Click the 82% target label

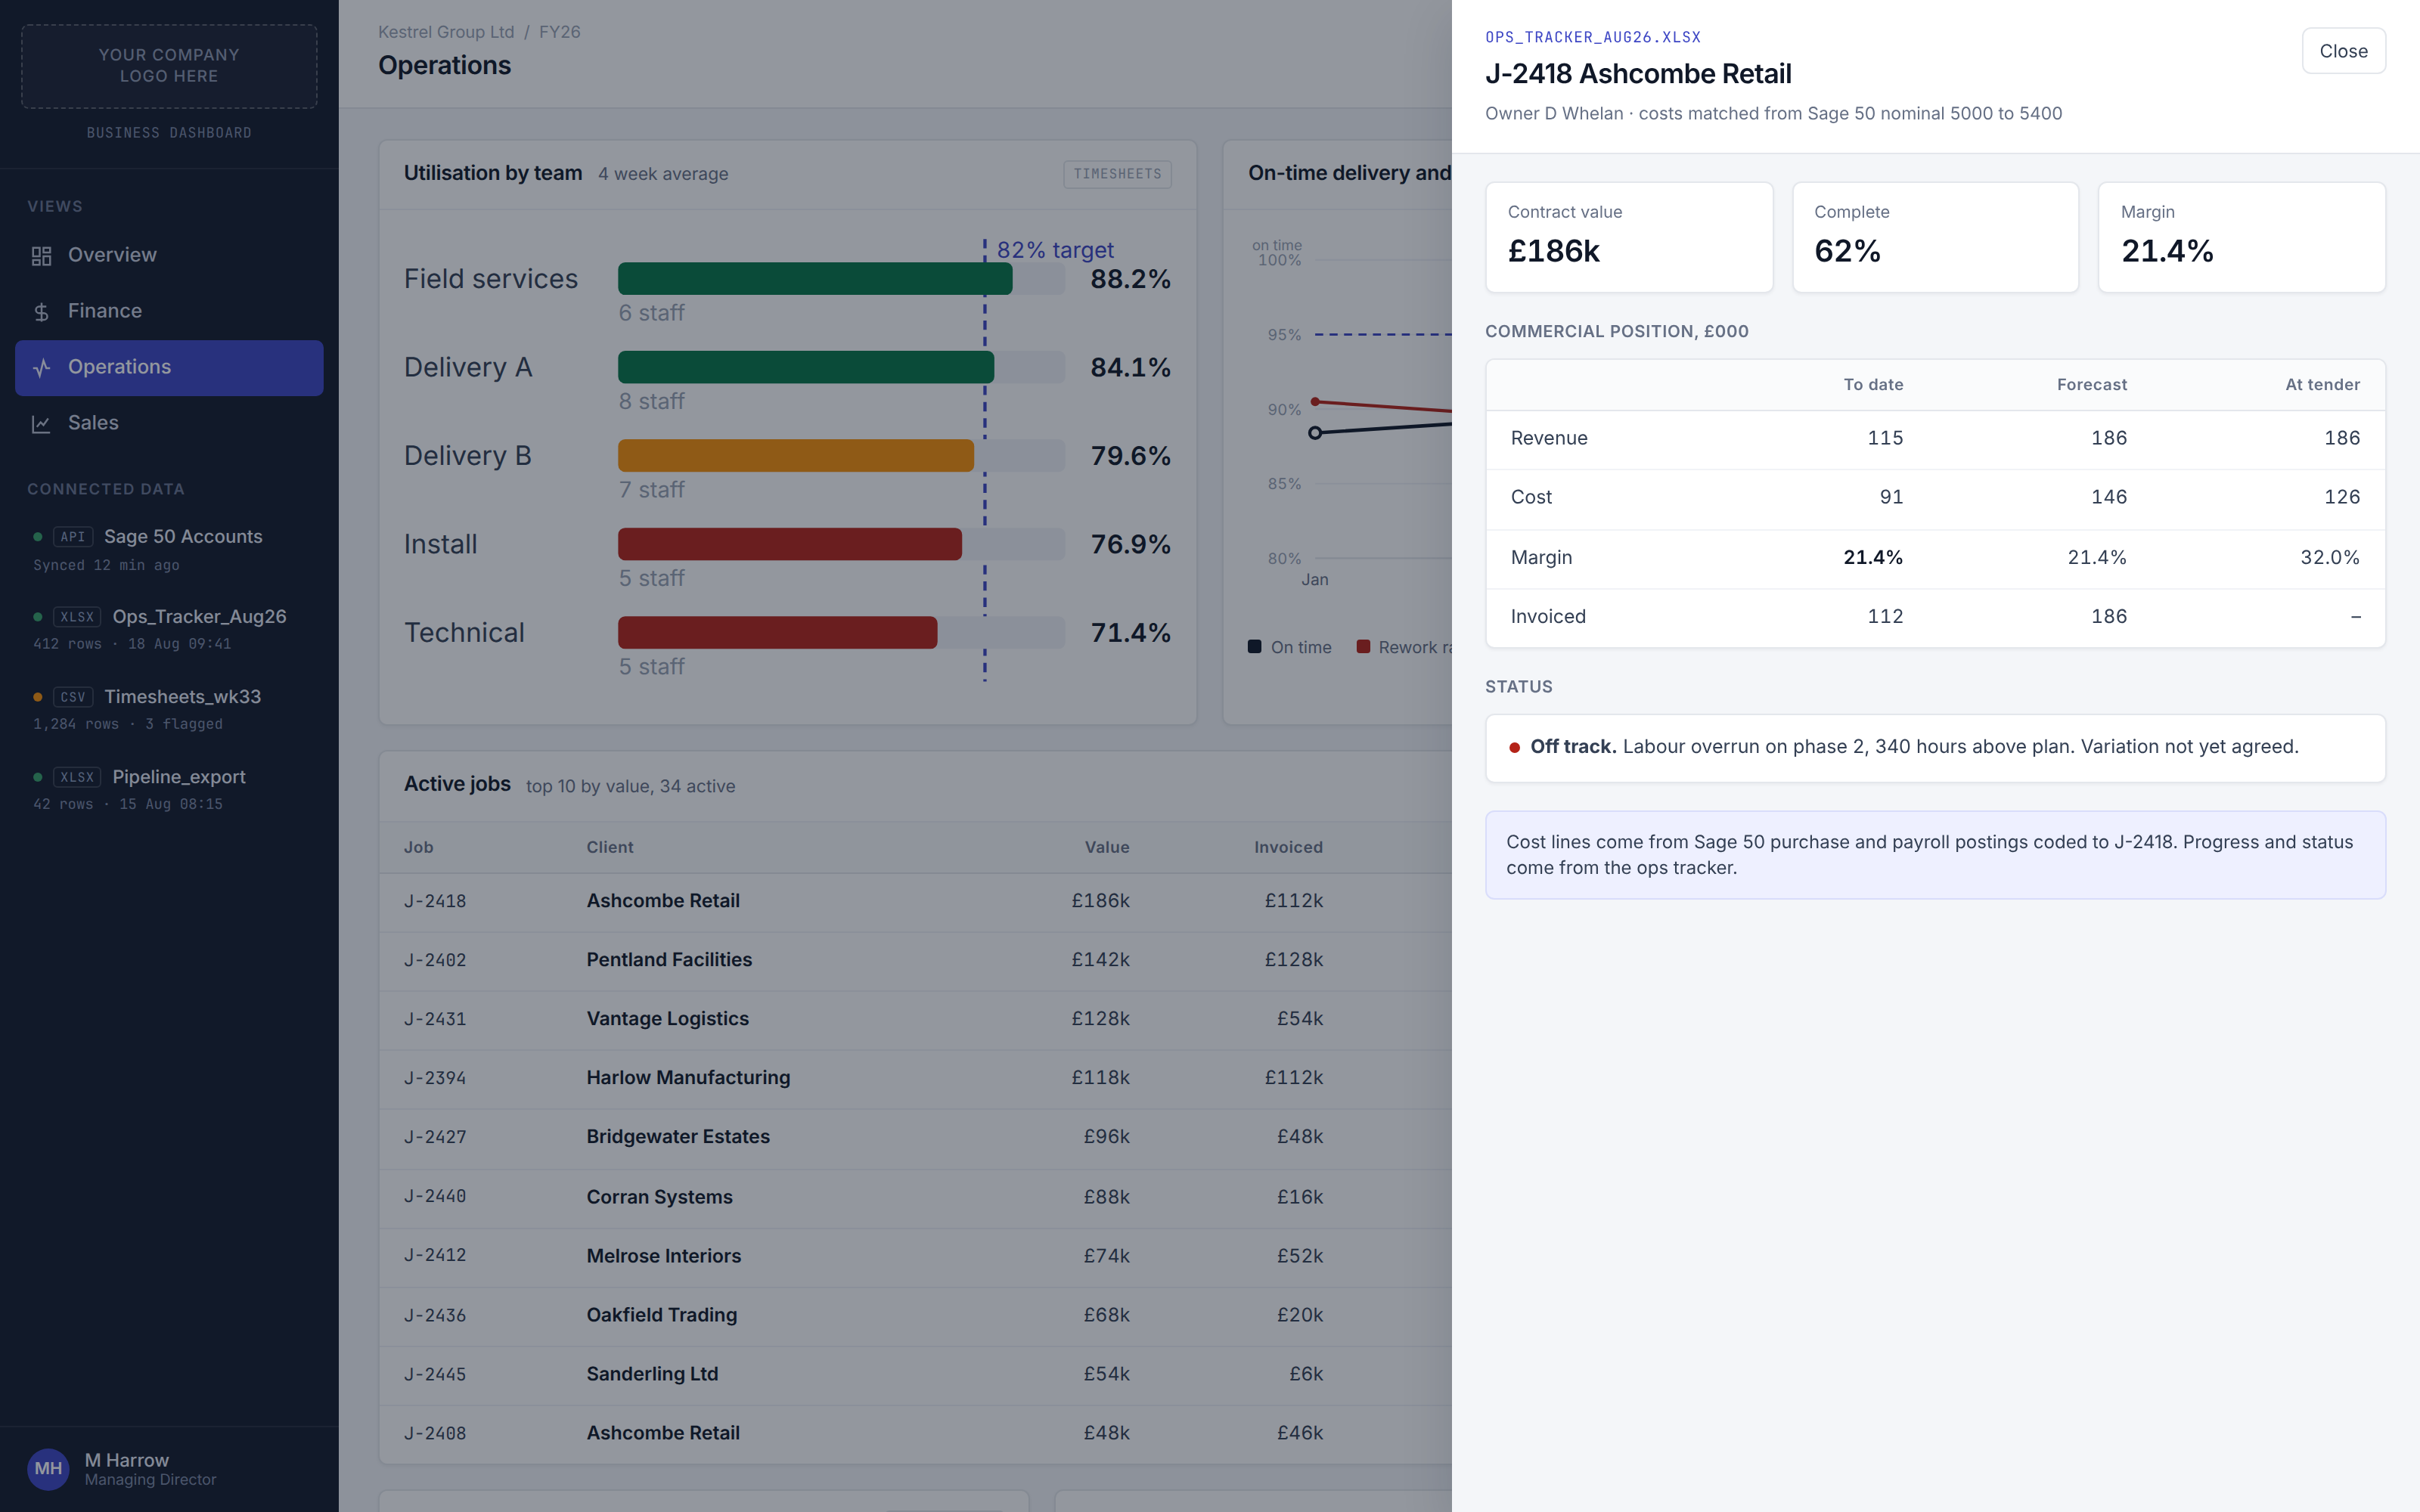(1055, 250)
